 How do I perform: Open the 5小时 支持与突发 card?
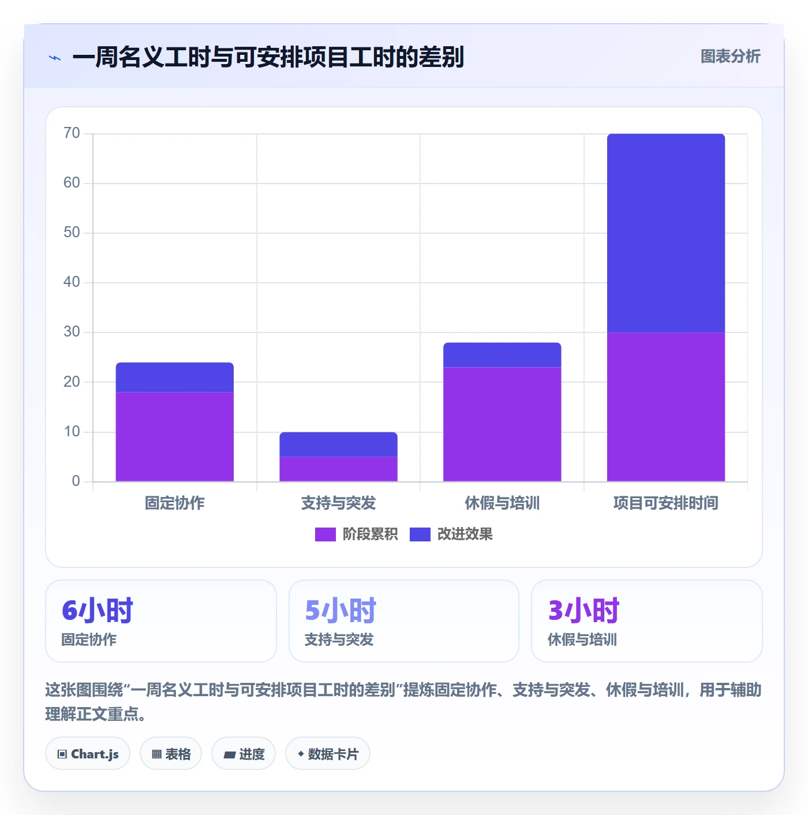point(404,621)
